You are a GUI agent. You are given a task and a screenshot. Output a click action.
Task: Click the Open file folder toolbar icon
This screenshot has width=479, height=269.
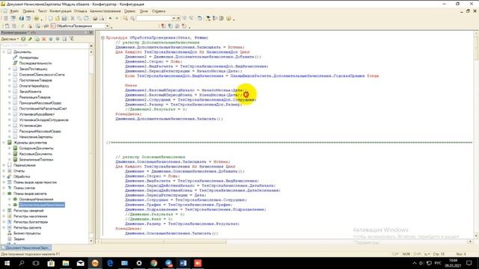pyautogui.click(x=57, y=19)
